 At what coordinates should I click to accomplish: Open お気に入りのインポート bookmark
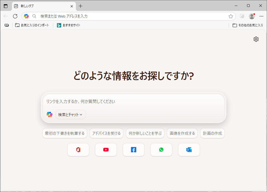coord(32,25)
